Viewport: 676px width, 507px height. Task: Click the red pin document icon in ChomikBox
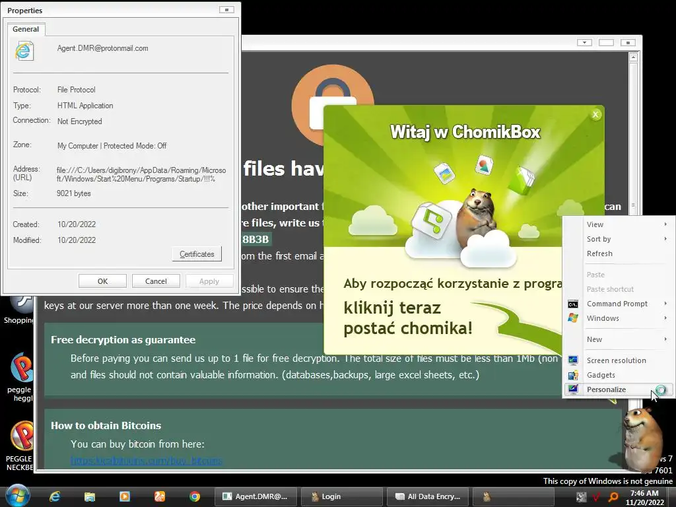[484, 164]
